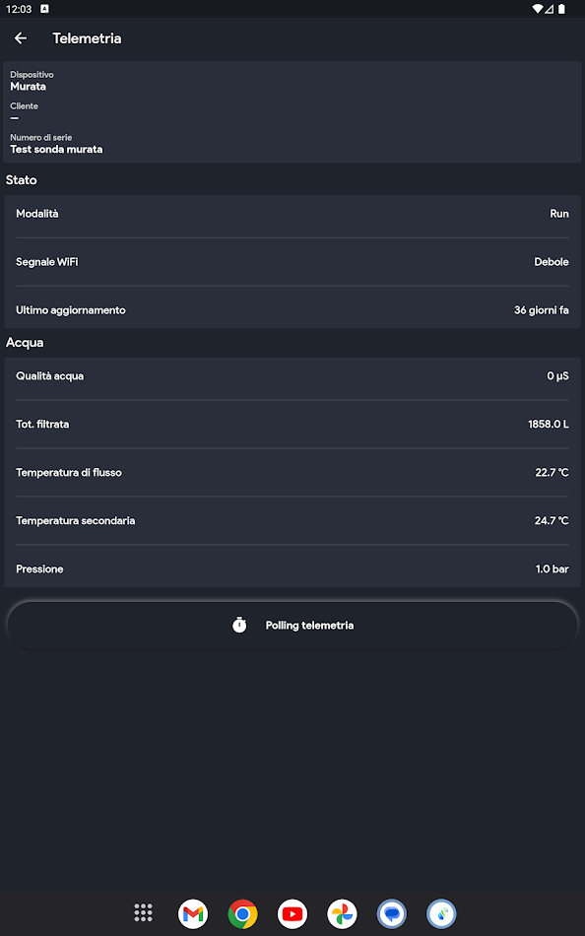Select the Modalità row showing Run
Screen dimensions: 585x936
tap(292, 213)
